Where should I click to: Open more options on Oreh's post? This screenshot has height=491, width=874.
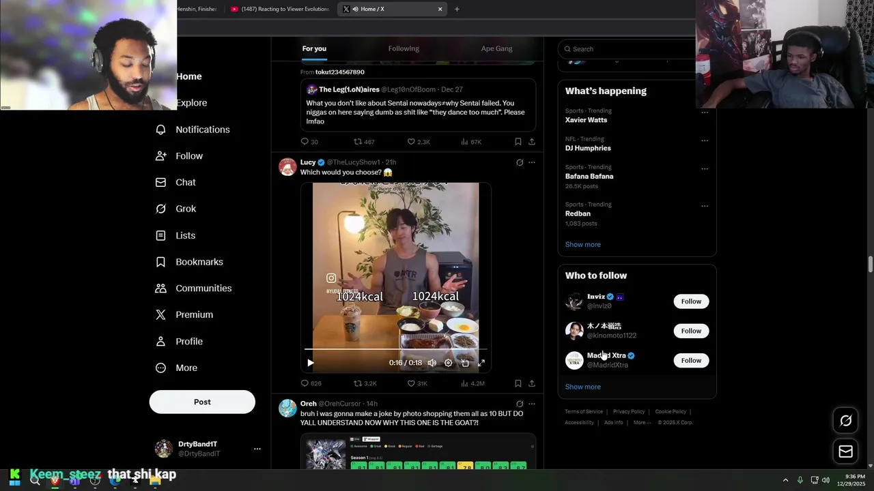pyautogui.click(x=532, y=404)
